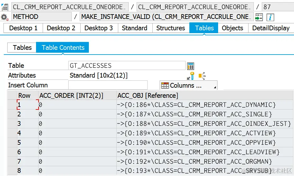Click the MAKE_INSTANCE_VALID method name field
Viewport: 294px width, 176px height.
167,17
